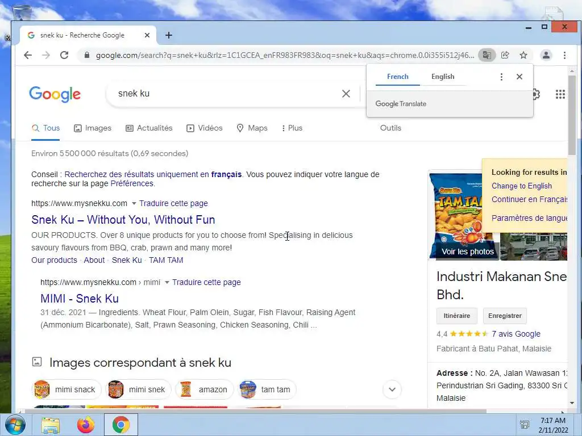Click the Enregistrer button
This screenshot has width=582, height=436.
click(x=505, y=316)
